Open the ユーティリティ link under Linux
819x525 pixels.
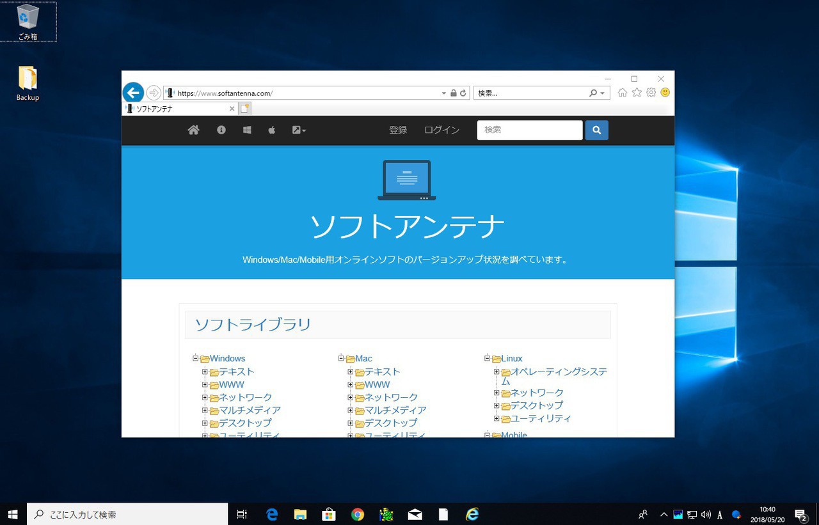[541, 418]
